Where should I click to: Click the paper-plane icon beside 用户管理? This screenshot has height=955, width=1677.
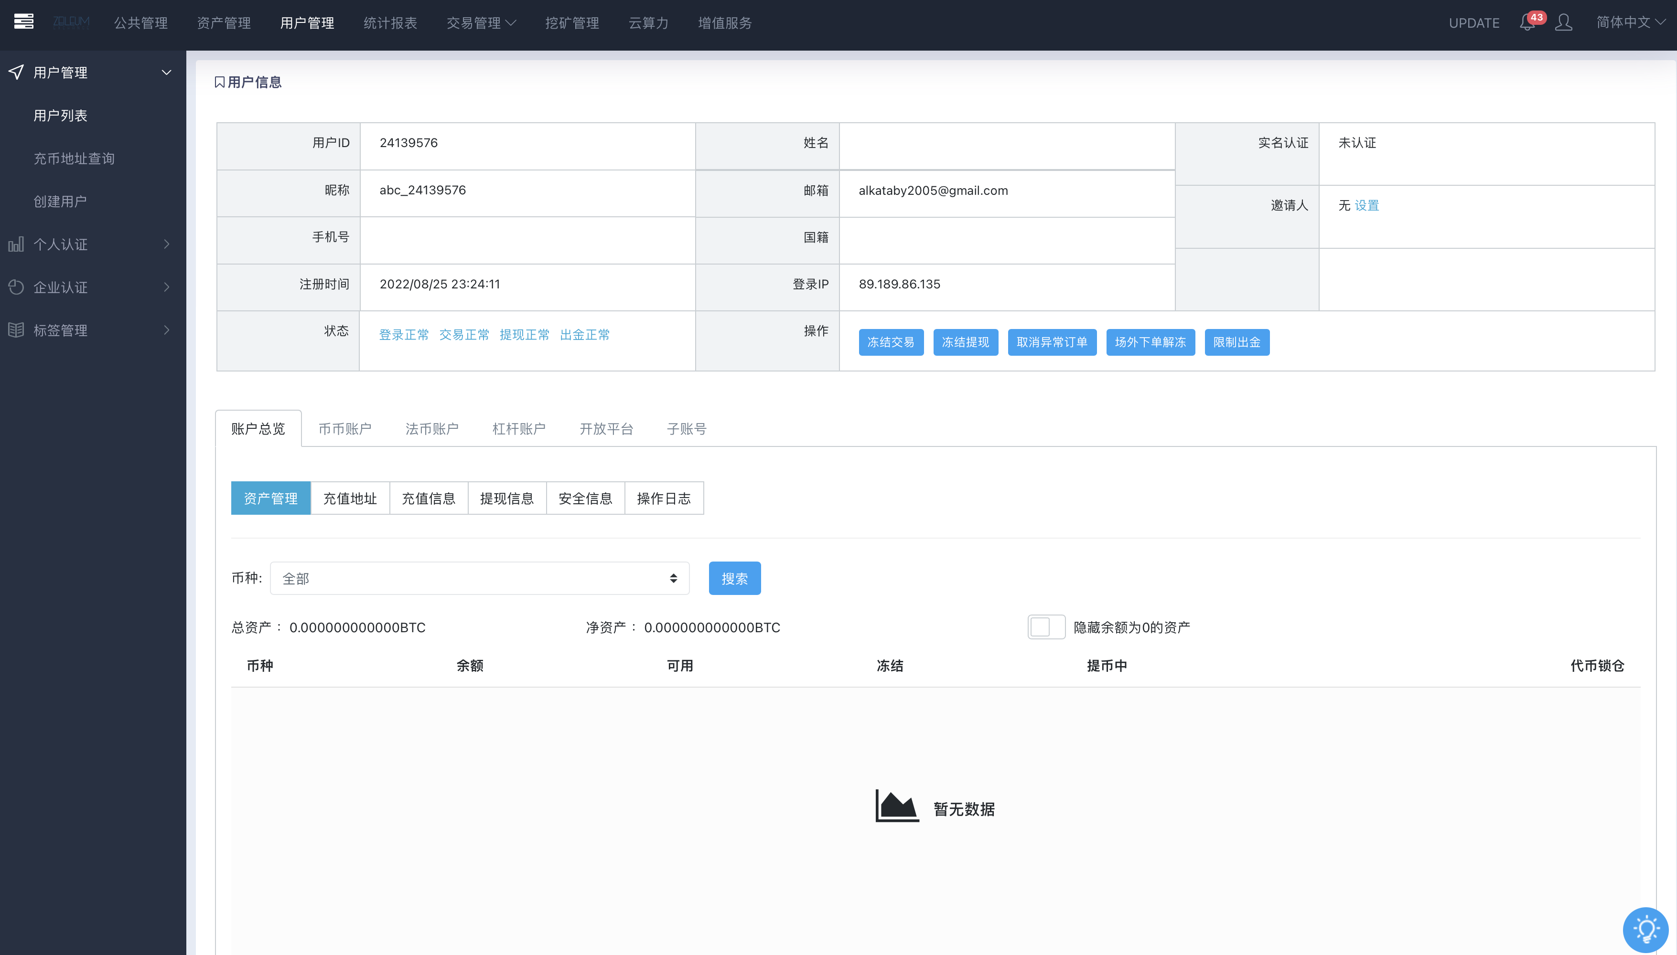pyautogui.click(x=16, y=72)
